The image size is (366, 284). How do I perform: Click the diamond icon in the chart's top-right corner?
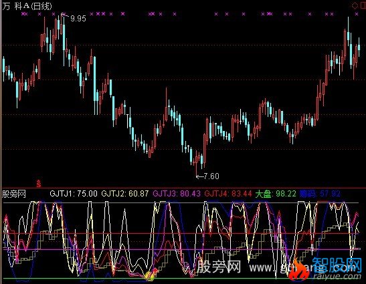pos(355,5)
